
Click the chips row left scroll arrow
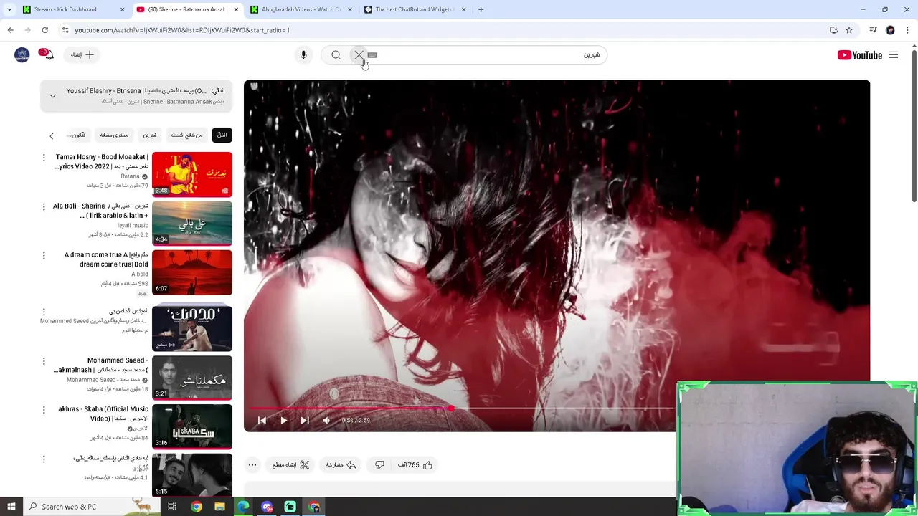[x=52, y=135]
